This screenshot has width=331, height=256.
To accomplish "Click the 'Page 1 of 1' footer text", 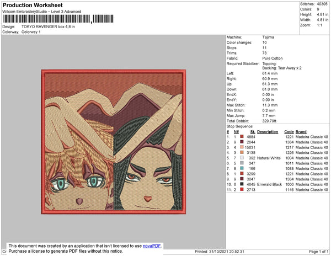I will tap(318, 252).
